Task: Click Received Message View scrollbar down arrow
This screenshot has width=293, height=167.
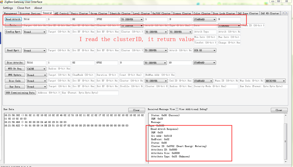Action: 286,162
